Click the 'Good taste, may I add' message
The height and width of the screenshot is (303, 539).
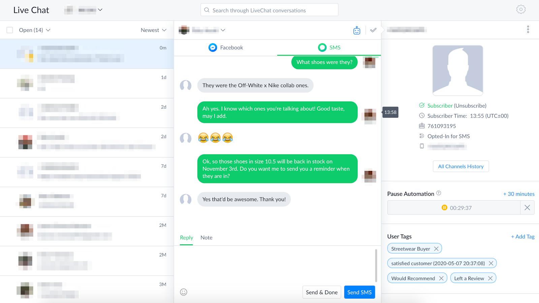[277, 112]
